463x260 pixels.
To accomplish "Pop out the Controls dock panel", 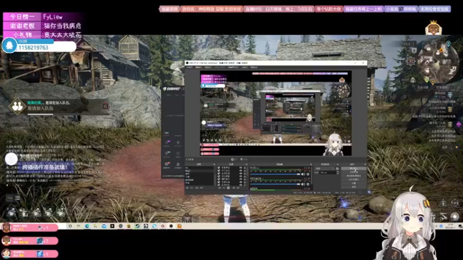I will click(365, 164).
